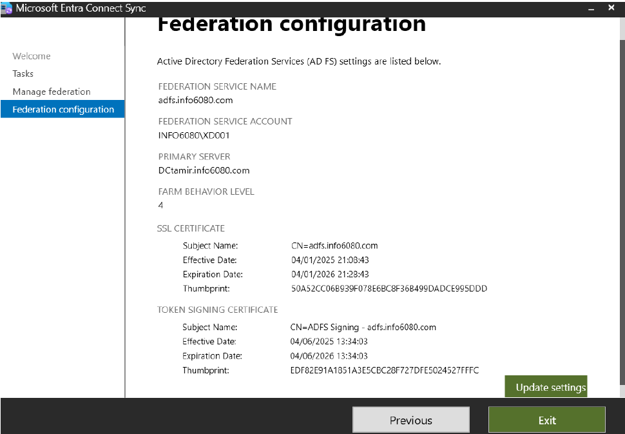The image size is (625, 434).
Task: Click the FEDERATION SERVICE ACCOUNT label
Action: point(226,122)
